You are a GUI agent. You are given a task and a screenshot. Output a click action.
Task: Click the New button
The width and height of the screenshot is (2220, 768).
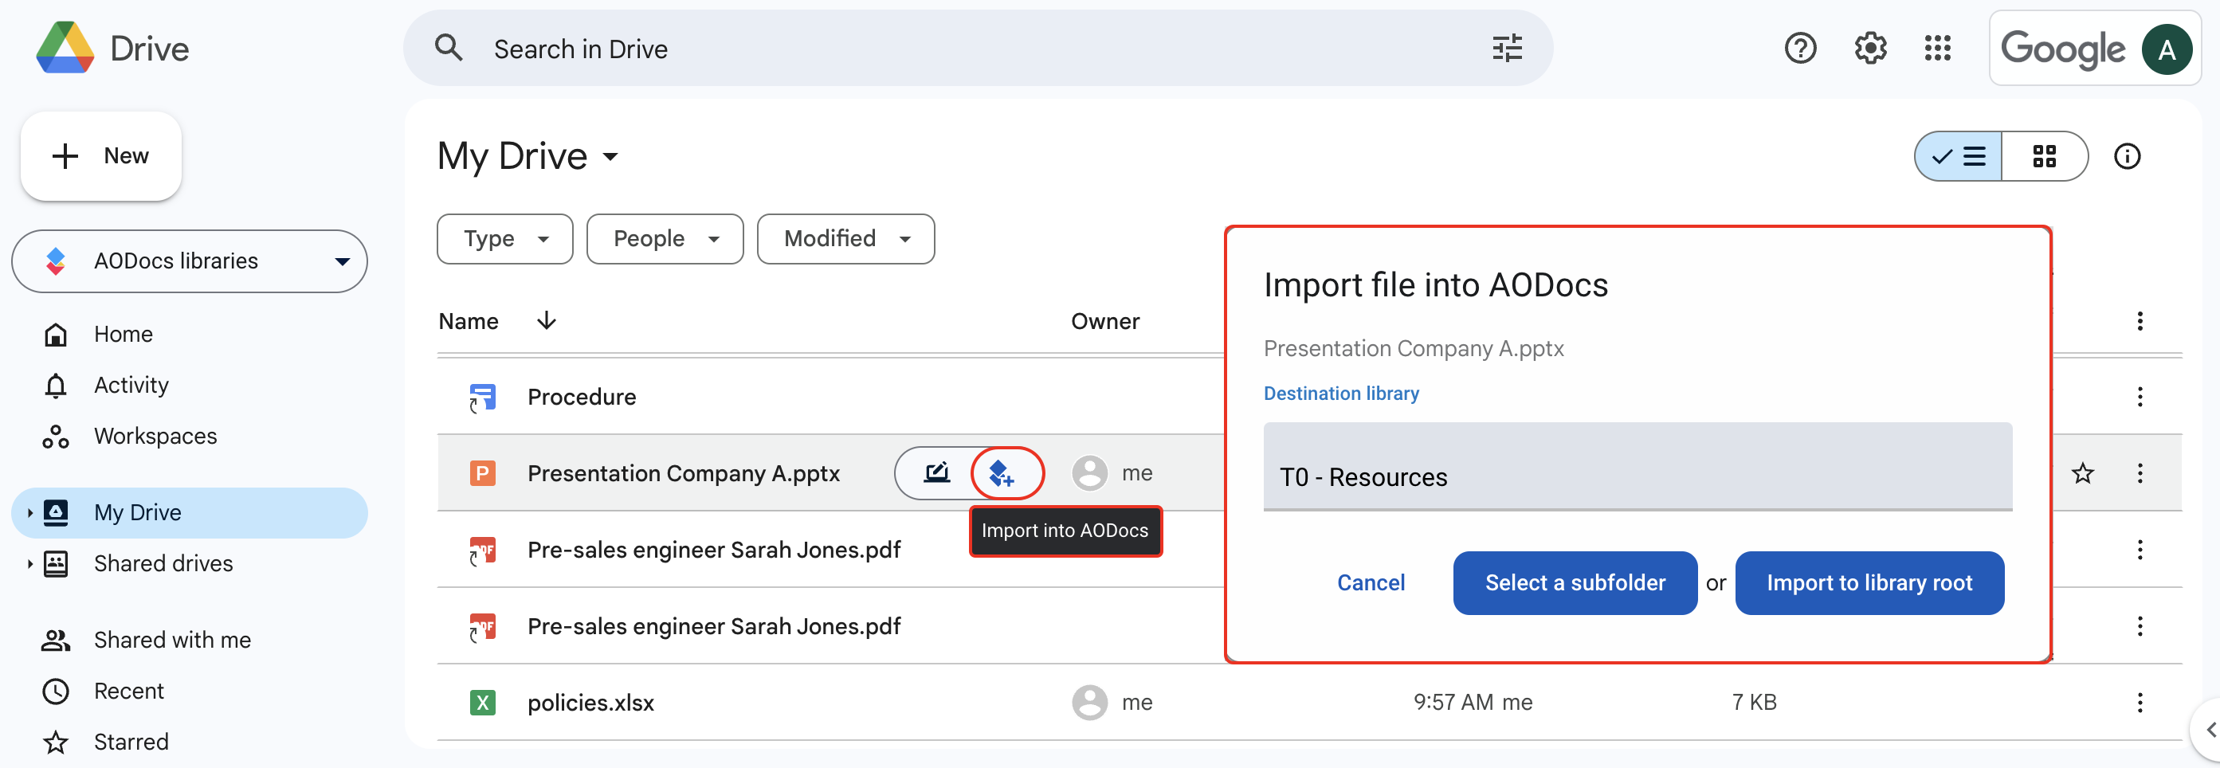pyautogui.click(x=101, y=156)
